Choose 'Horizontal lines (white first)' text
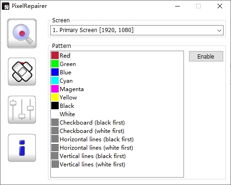 point(96,148)
